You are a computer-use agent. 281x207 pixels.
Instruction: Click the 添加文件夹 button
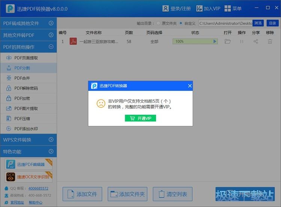coord(127,194)
